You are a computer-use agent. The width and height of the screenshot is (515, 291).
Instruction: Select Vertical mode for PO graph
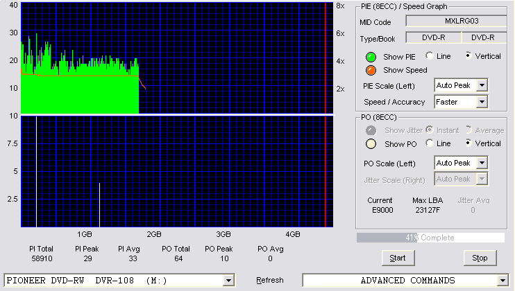pos(468,143)
